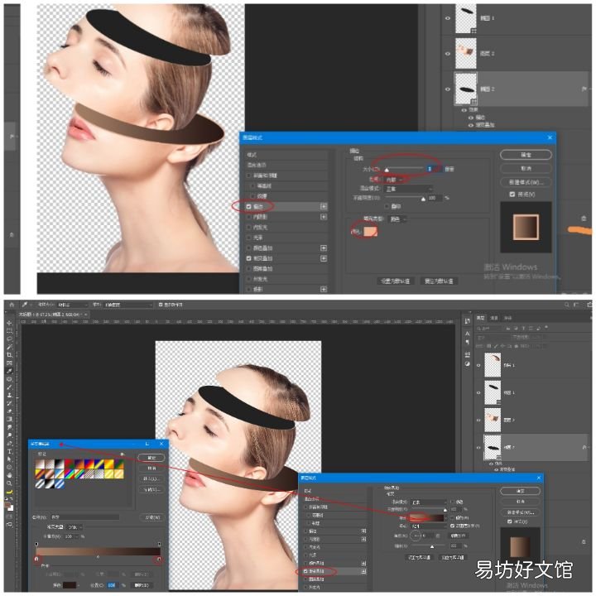Open the gear menu in Gradient Editor presets
Image resolution: width=596 pixels, height=596 pixels.
tap(122, 454)
